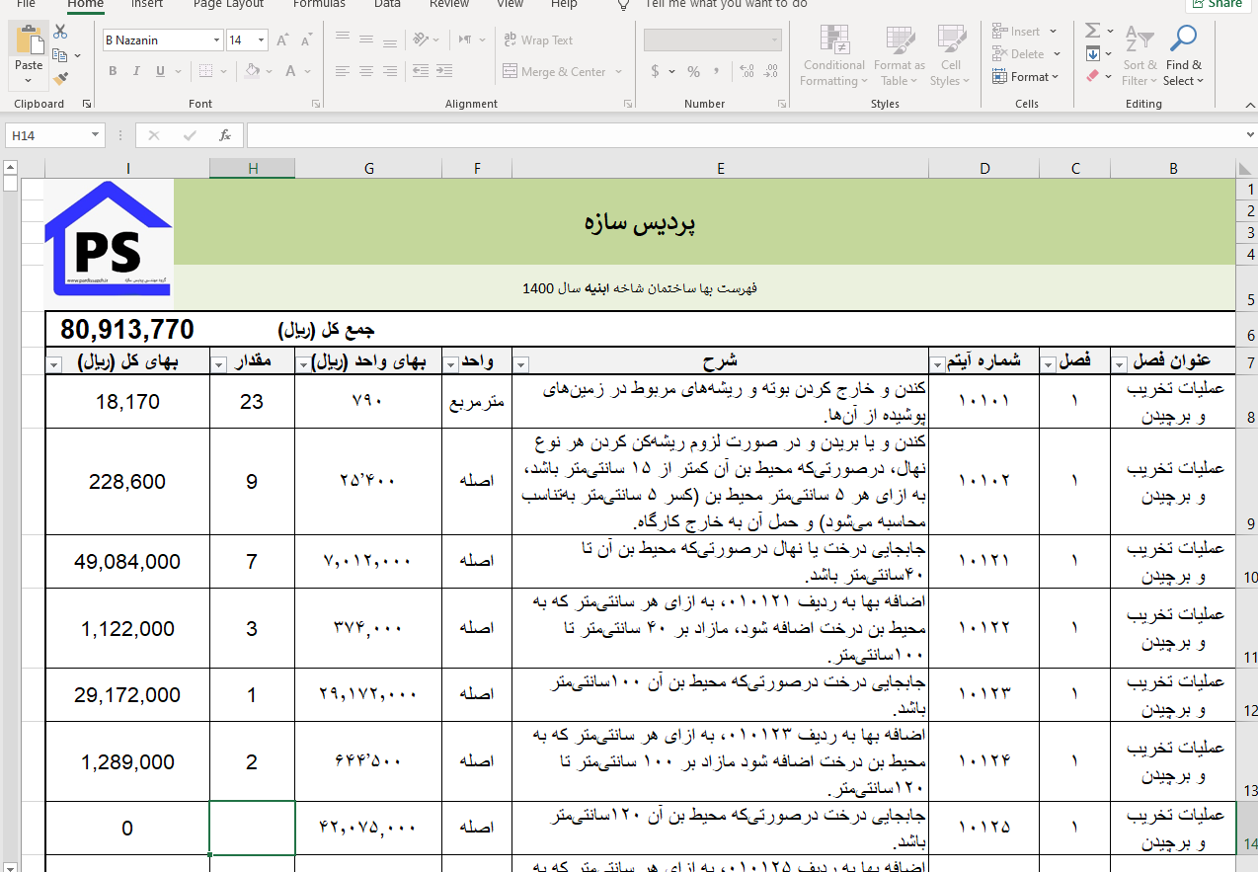The width and height of the screenshot is (1258, 872).
Task: Click the Insert cells button
Action: [1023, 32]
